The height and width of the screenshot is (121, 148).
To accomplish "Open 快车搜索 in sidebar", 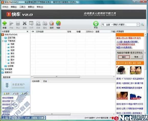I will click(8, 69).
